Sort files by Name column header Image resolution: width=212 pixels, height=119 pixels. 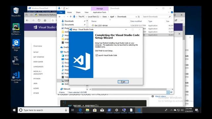(94, 21)
